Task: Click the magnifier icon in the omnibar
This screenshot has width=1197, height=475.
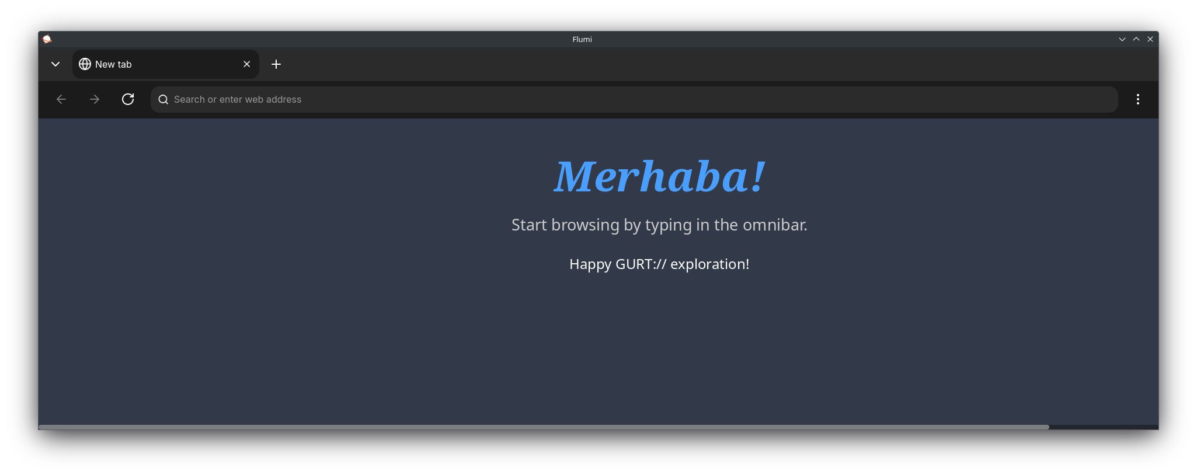Action: (163, 100)
